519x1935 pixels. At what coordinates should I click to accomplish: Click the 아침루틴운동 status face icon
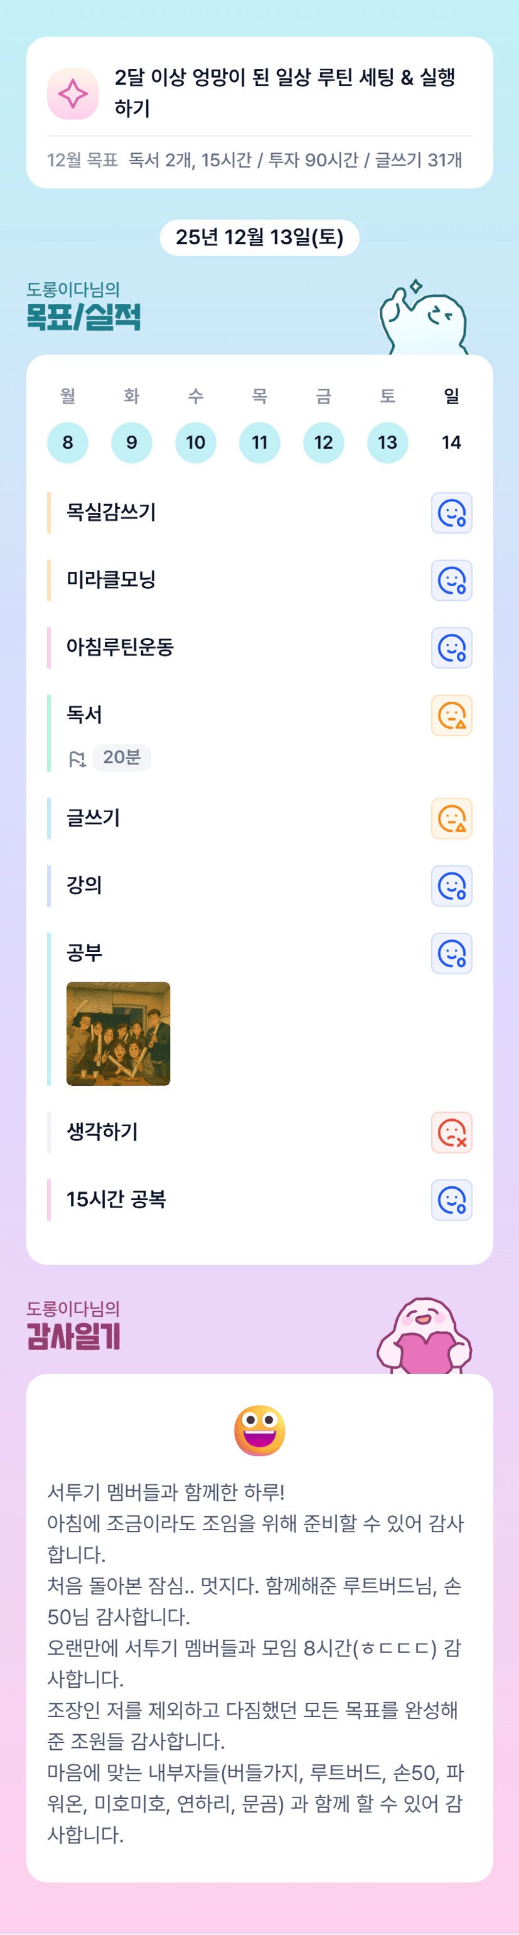451,648
